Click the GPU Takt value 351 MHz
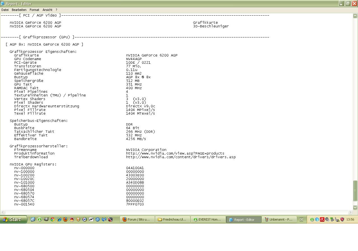Screen dimensions: 358x251 tap(134, 84)
